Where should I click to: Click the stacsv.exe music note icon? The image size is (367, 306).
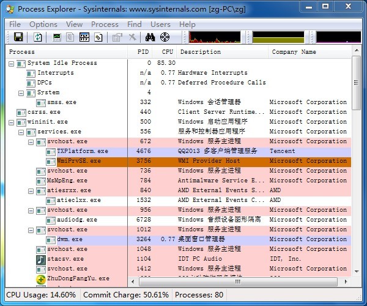pos(41,259)
